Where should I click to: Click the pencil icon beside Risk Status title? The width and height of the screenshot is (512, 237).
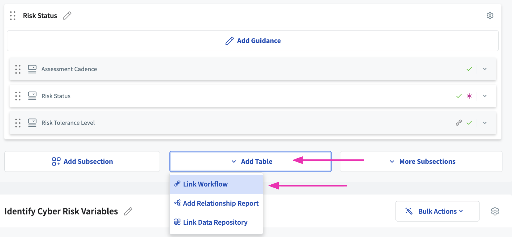tap(67, 15)
